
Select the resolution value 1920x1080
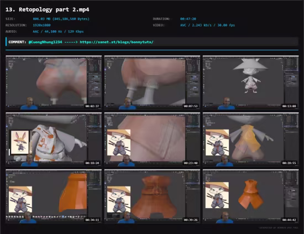[41, 25]
